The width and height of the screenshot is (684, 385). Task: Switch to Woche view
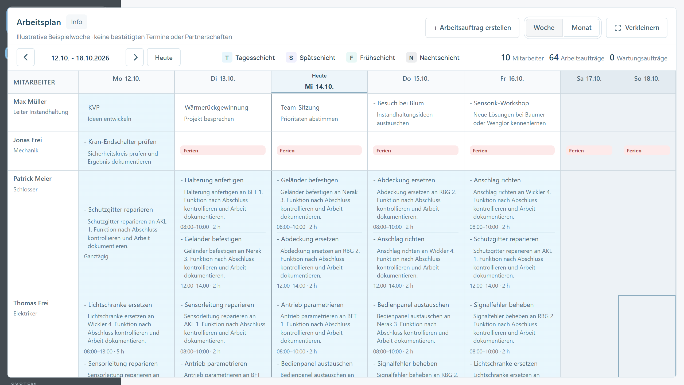pos(544,28)
